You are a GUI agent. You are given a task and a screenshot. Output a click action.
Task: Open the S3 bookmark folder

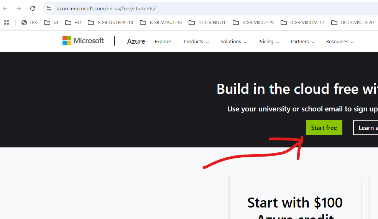[51, 23]
